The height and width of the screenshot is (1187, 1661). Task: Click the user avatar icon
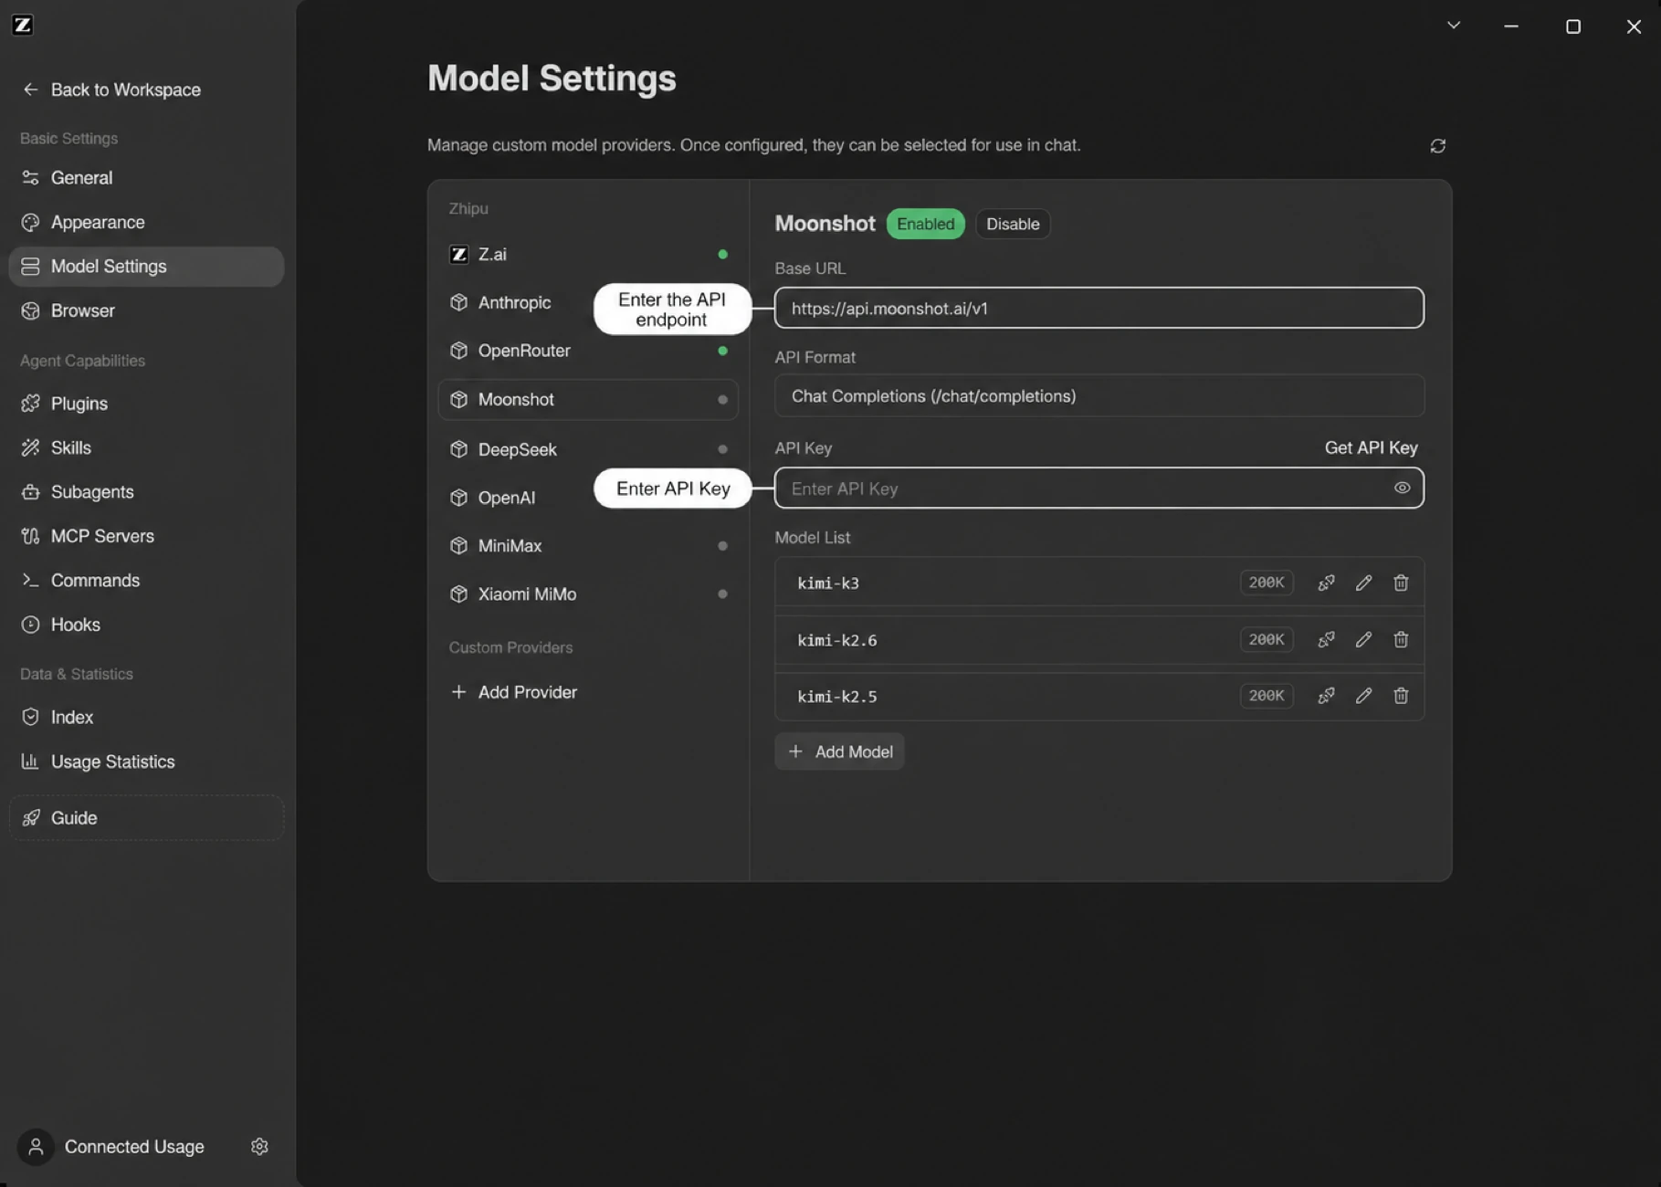pos(36,1146)
